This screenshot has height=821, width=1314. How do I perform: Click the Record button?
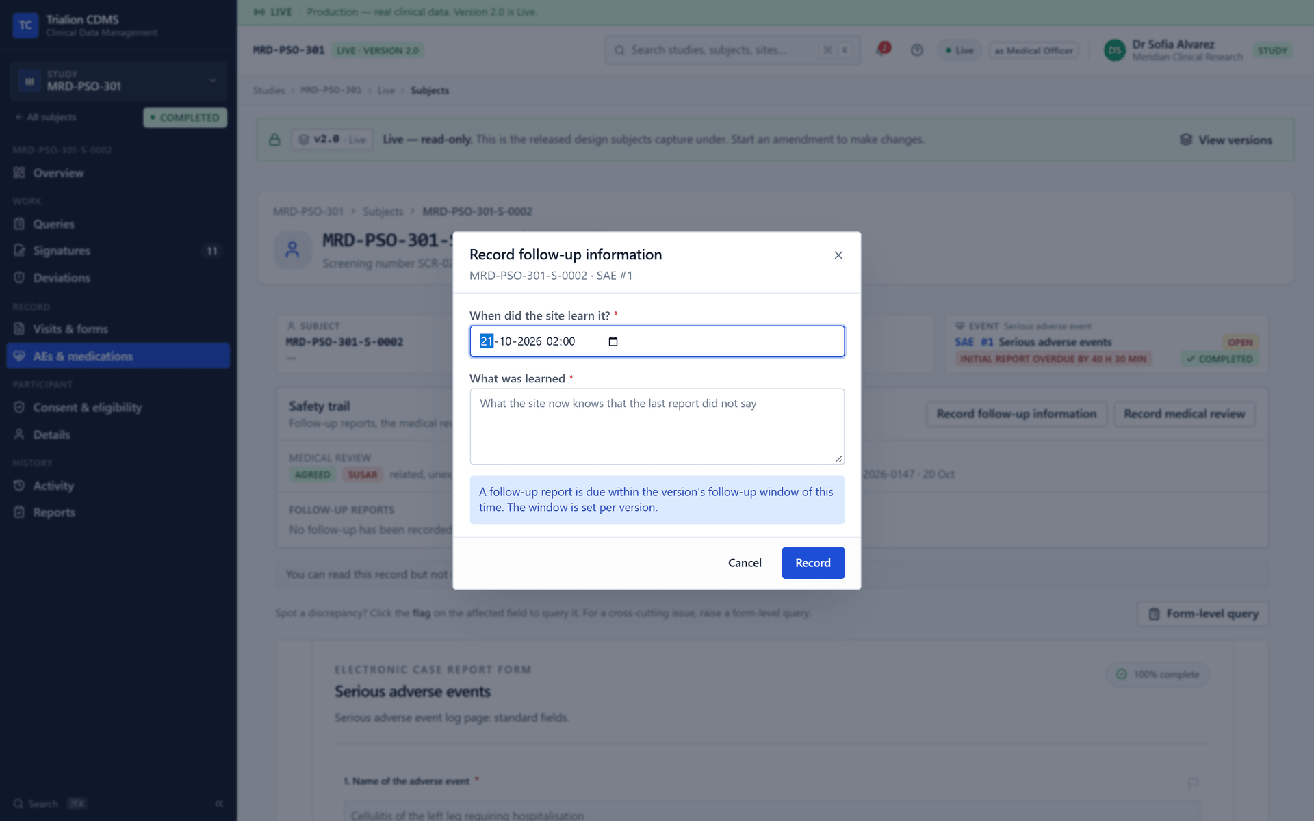[x=813, y=562]
